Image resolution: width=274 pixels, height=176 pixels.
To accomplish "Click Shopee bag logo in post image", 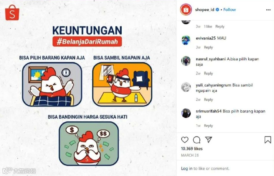I will pos(12,13).
